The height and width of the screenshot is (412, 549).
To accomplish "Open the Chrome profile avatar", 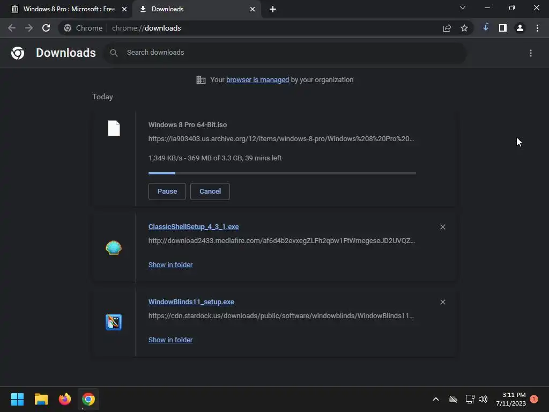I will pyautogui.click(x=520, y=28).
